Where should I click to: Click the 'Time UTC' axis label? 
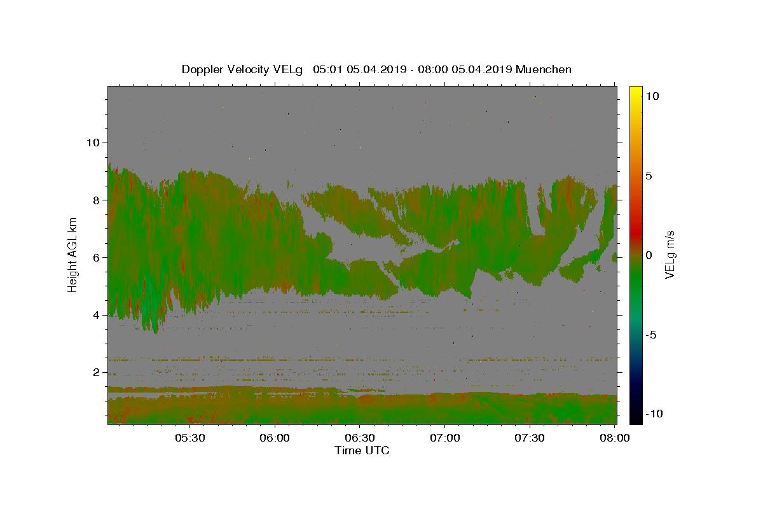[x=362, y=450]
